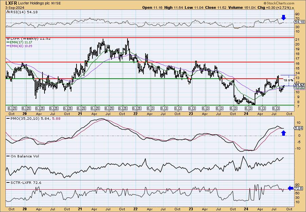Click the 5.84 PMO value tag
The width and height of the screenshot is (306, 212).
299,128
